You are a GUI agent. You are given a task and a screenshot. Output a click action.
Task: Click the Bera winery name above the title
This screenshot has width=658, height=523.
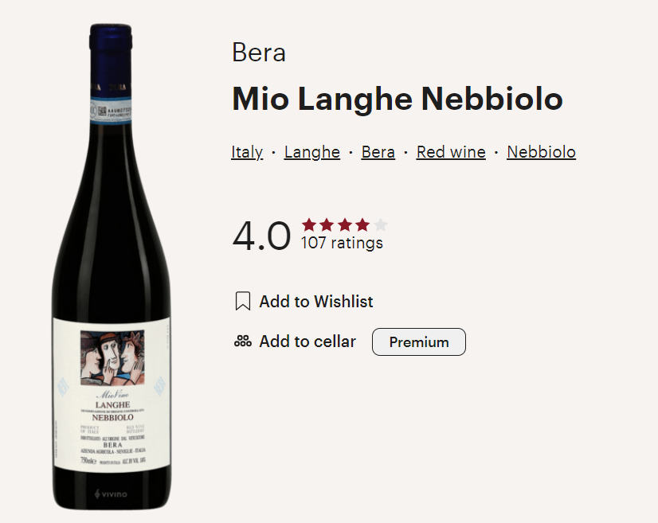pos(258,53)
